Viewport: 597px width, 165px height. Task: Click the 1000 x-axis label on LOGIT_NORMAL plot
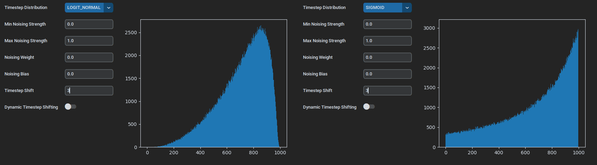(280, 153)
